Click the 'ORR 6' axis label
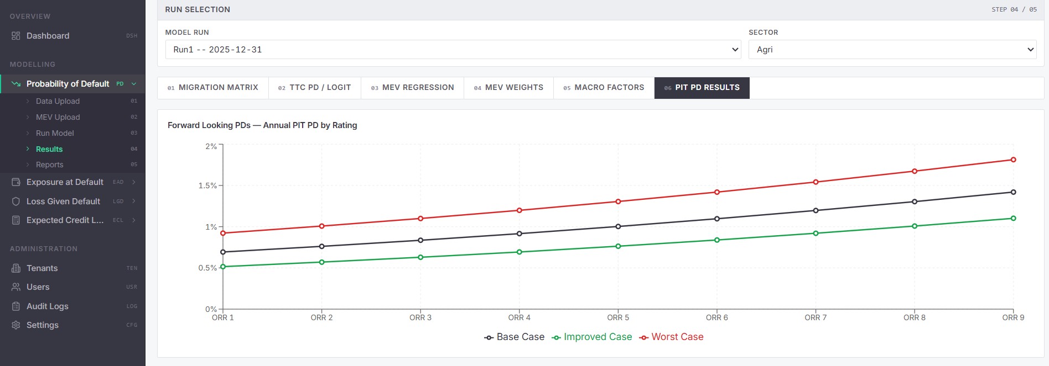Image resolution: width=1049 pixels, height=366 pixels. click(716, 317)
